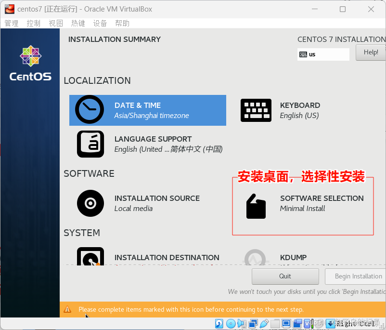Click "We won't touch your disks" notice

pyautogui.click(x=307, y=291)
